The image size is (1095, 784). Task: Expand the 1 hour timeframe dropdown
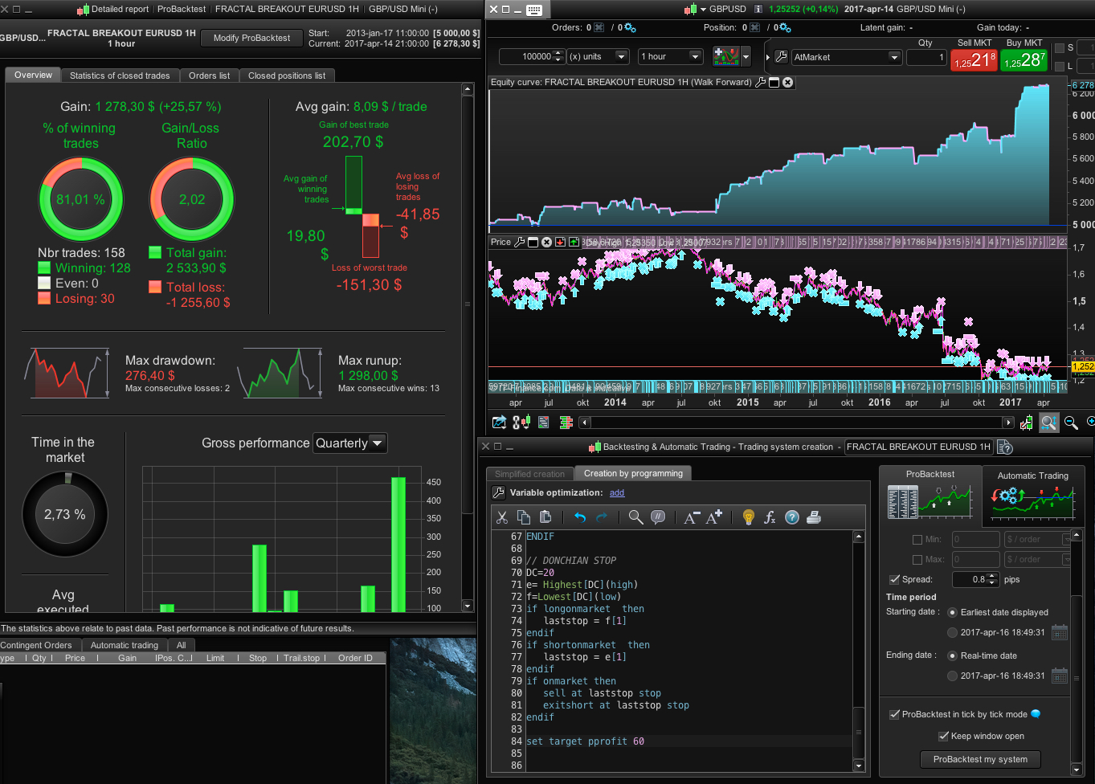coord(671,57)
